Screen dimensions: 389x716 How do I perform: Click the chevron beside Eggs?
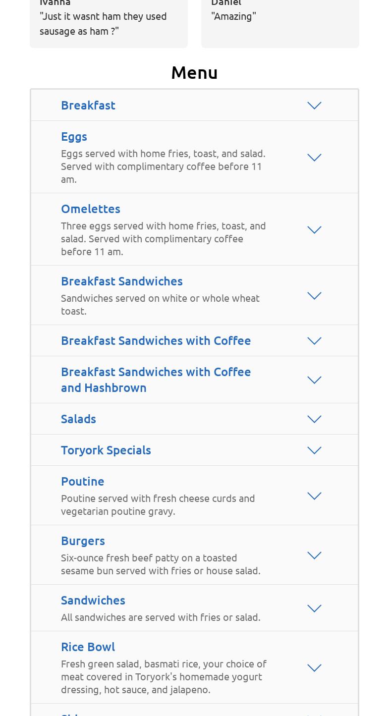point(314,158)
